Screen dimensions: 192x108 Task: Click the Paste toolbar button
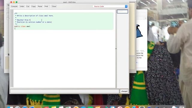click(40, 7)
